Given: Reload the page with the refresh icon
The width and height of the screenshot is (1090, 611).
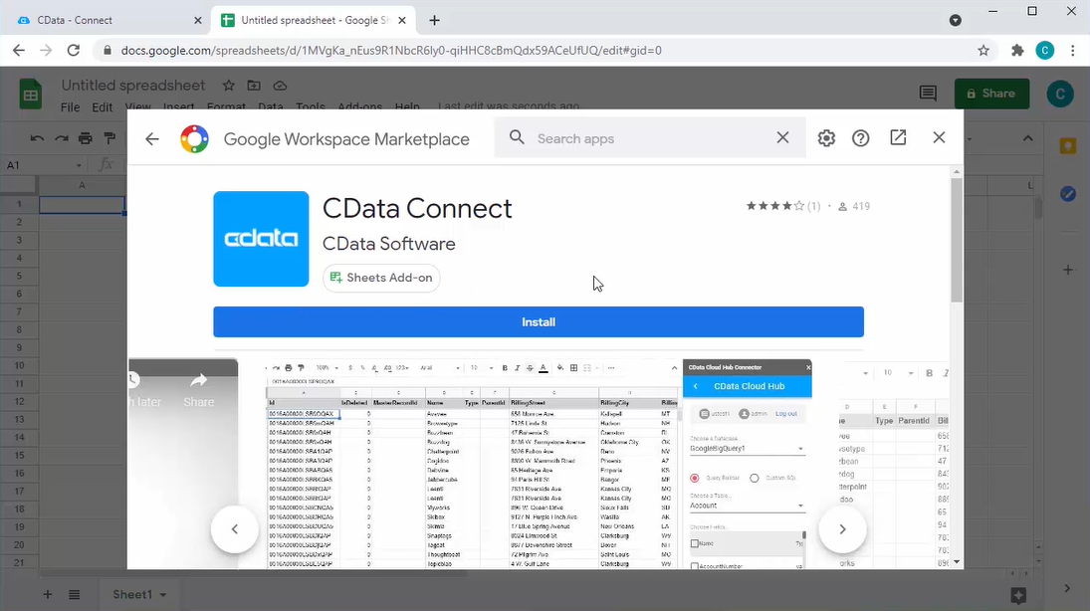Looking at the screenshot, I should click(x=73, y=50).
